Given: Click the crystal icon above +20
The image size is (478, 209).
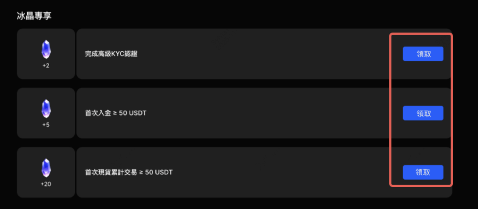Looking at the screenshot, I should point(46,168).
